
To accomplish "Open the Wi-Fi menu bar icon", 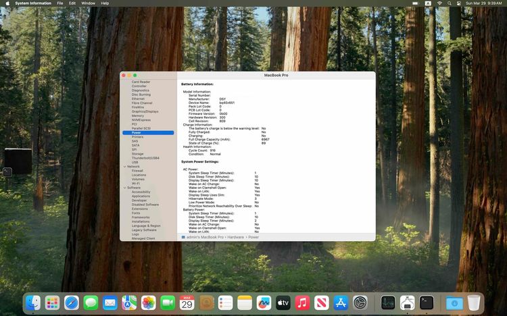I will (439, 3).
